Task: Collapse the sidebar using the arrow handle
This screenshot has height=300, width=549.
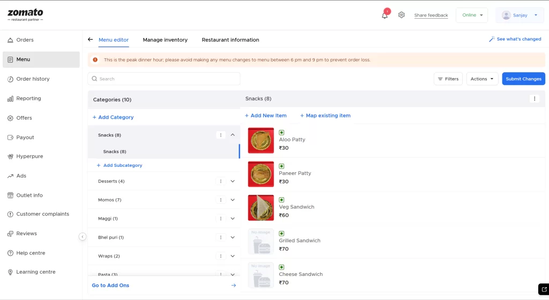Action: 83,237
